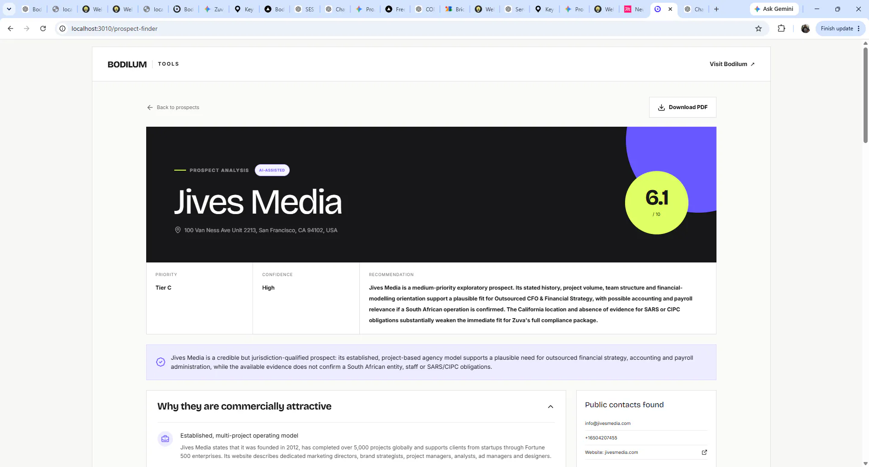Click the location pin icon beside address

[178, 230]
